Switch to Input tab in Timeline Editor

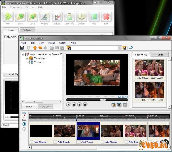point(29,106)
